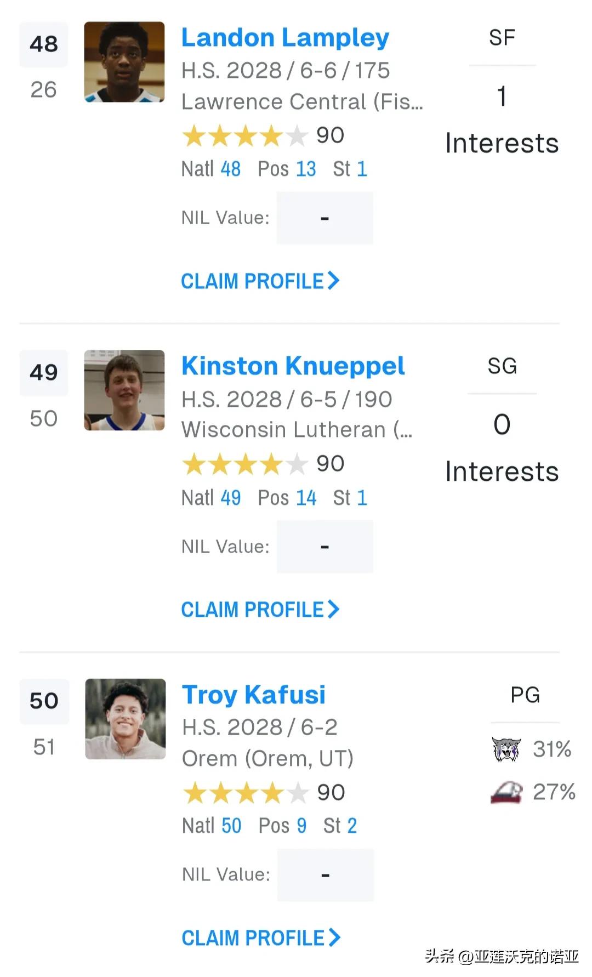Click the star rating for Troy Kafusi
The image size is (592, 977).
tap(246, 793)
